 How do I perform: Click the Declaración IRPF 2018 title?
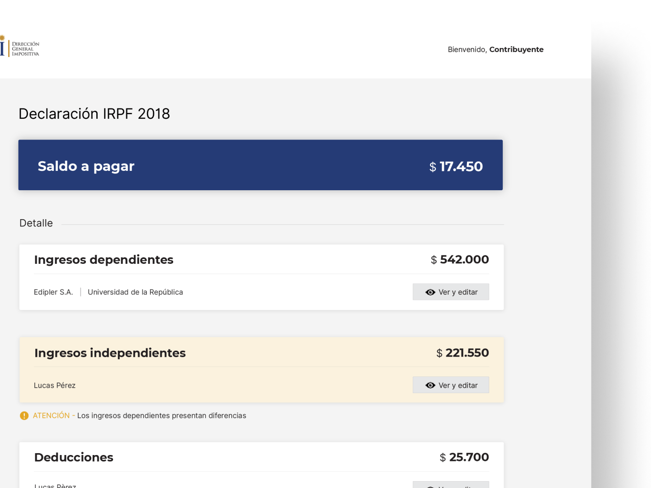[x=94, y=114]
